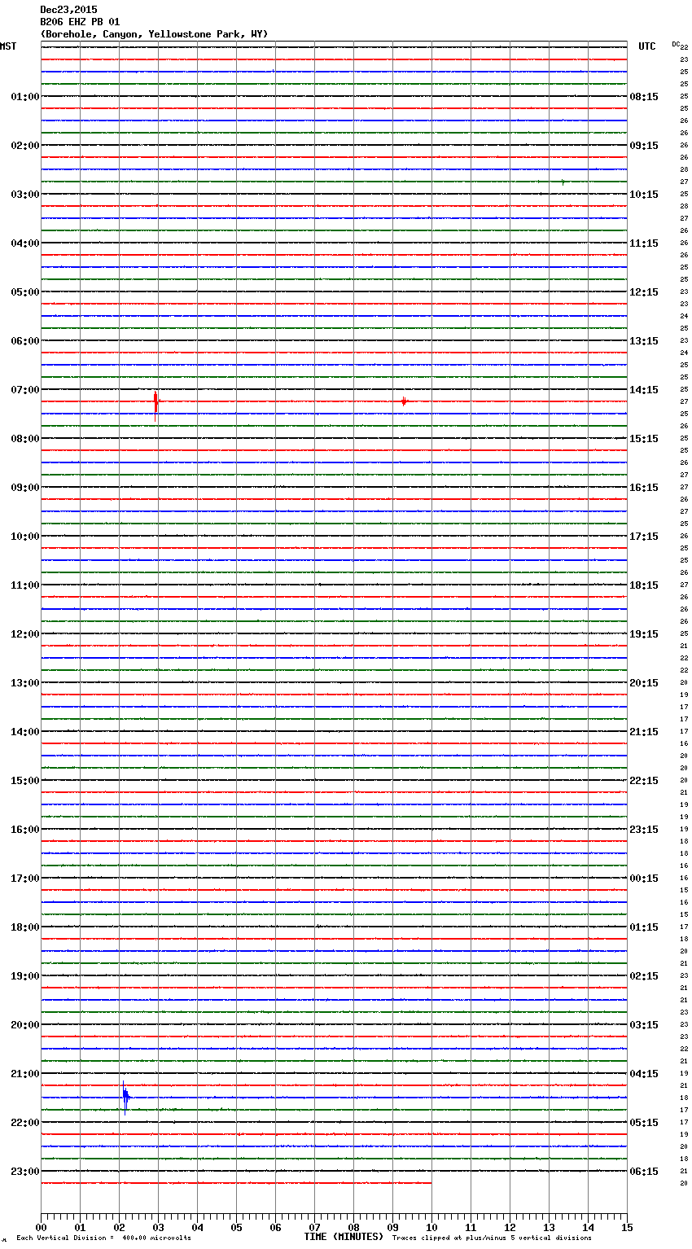Select the 02:00 MST time label
Screen dimensions: 692x1249
point(24,146)
